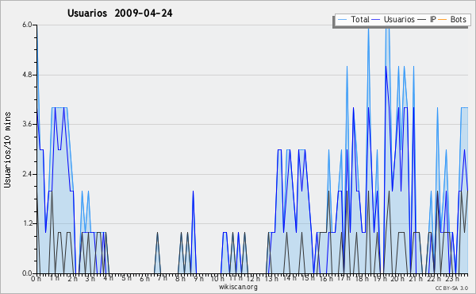Click the '12 h' x-axis label
The width and height of the screenshot is (476, 294).
click(x=253, y=278)
